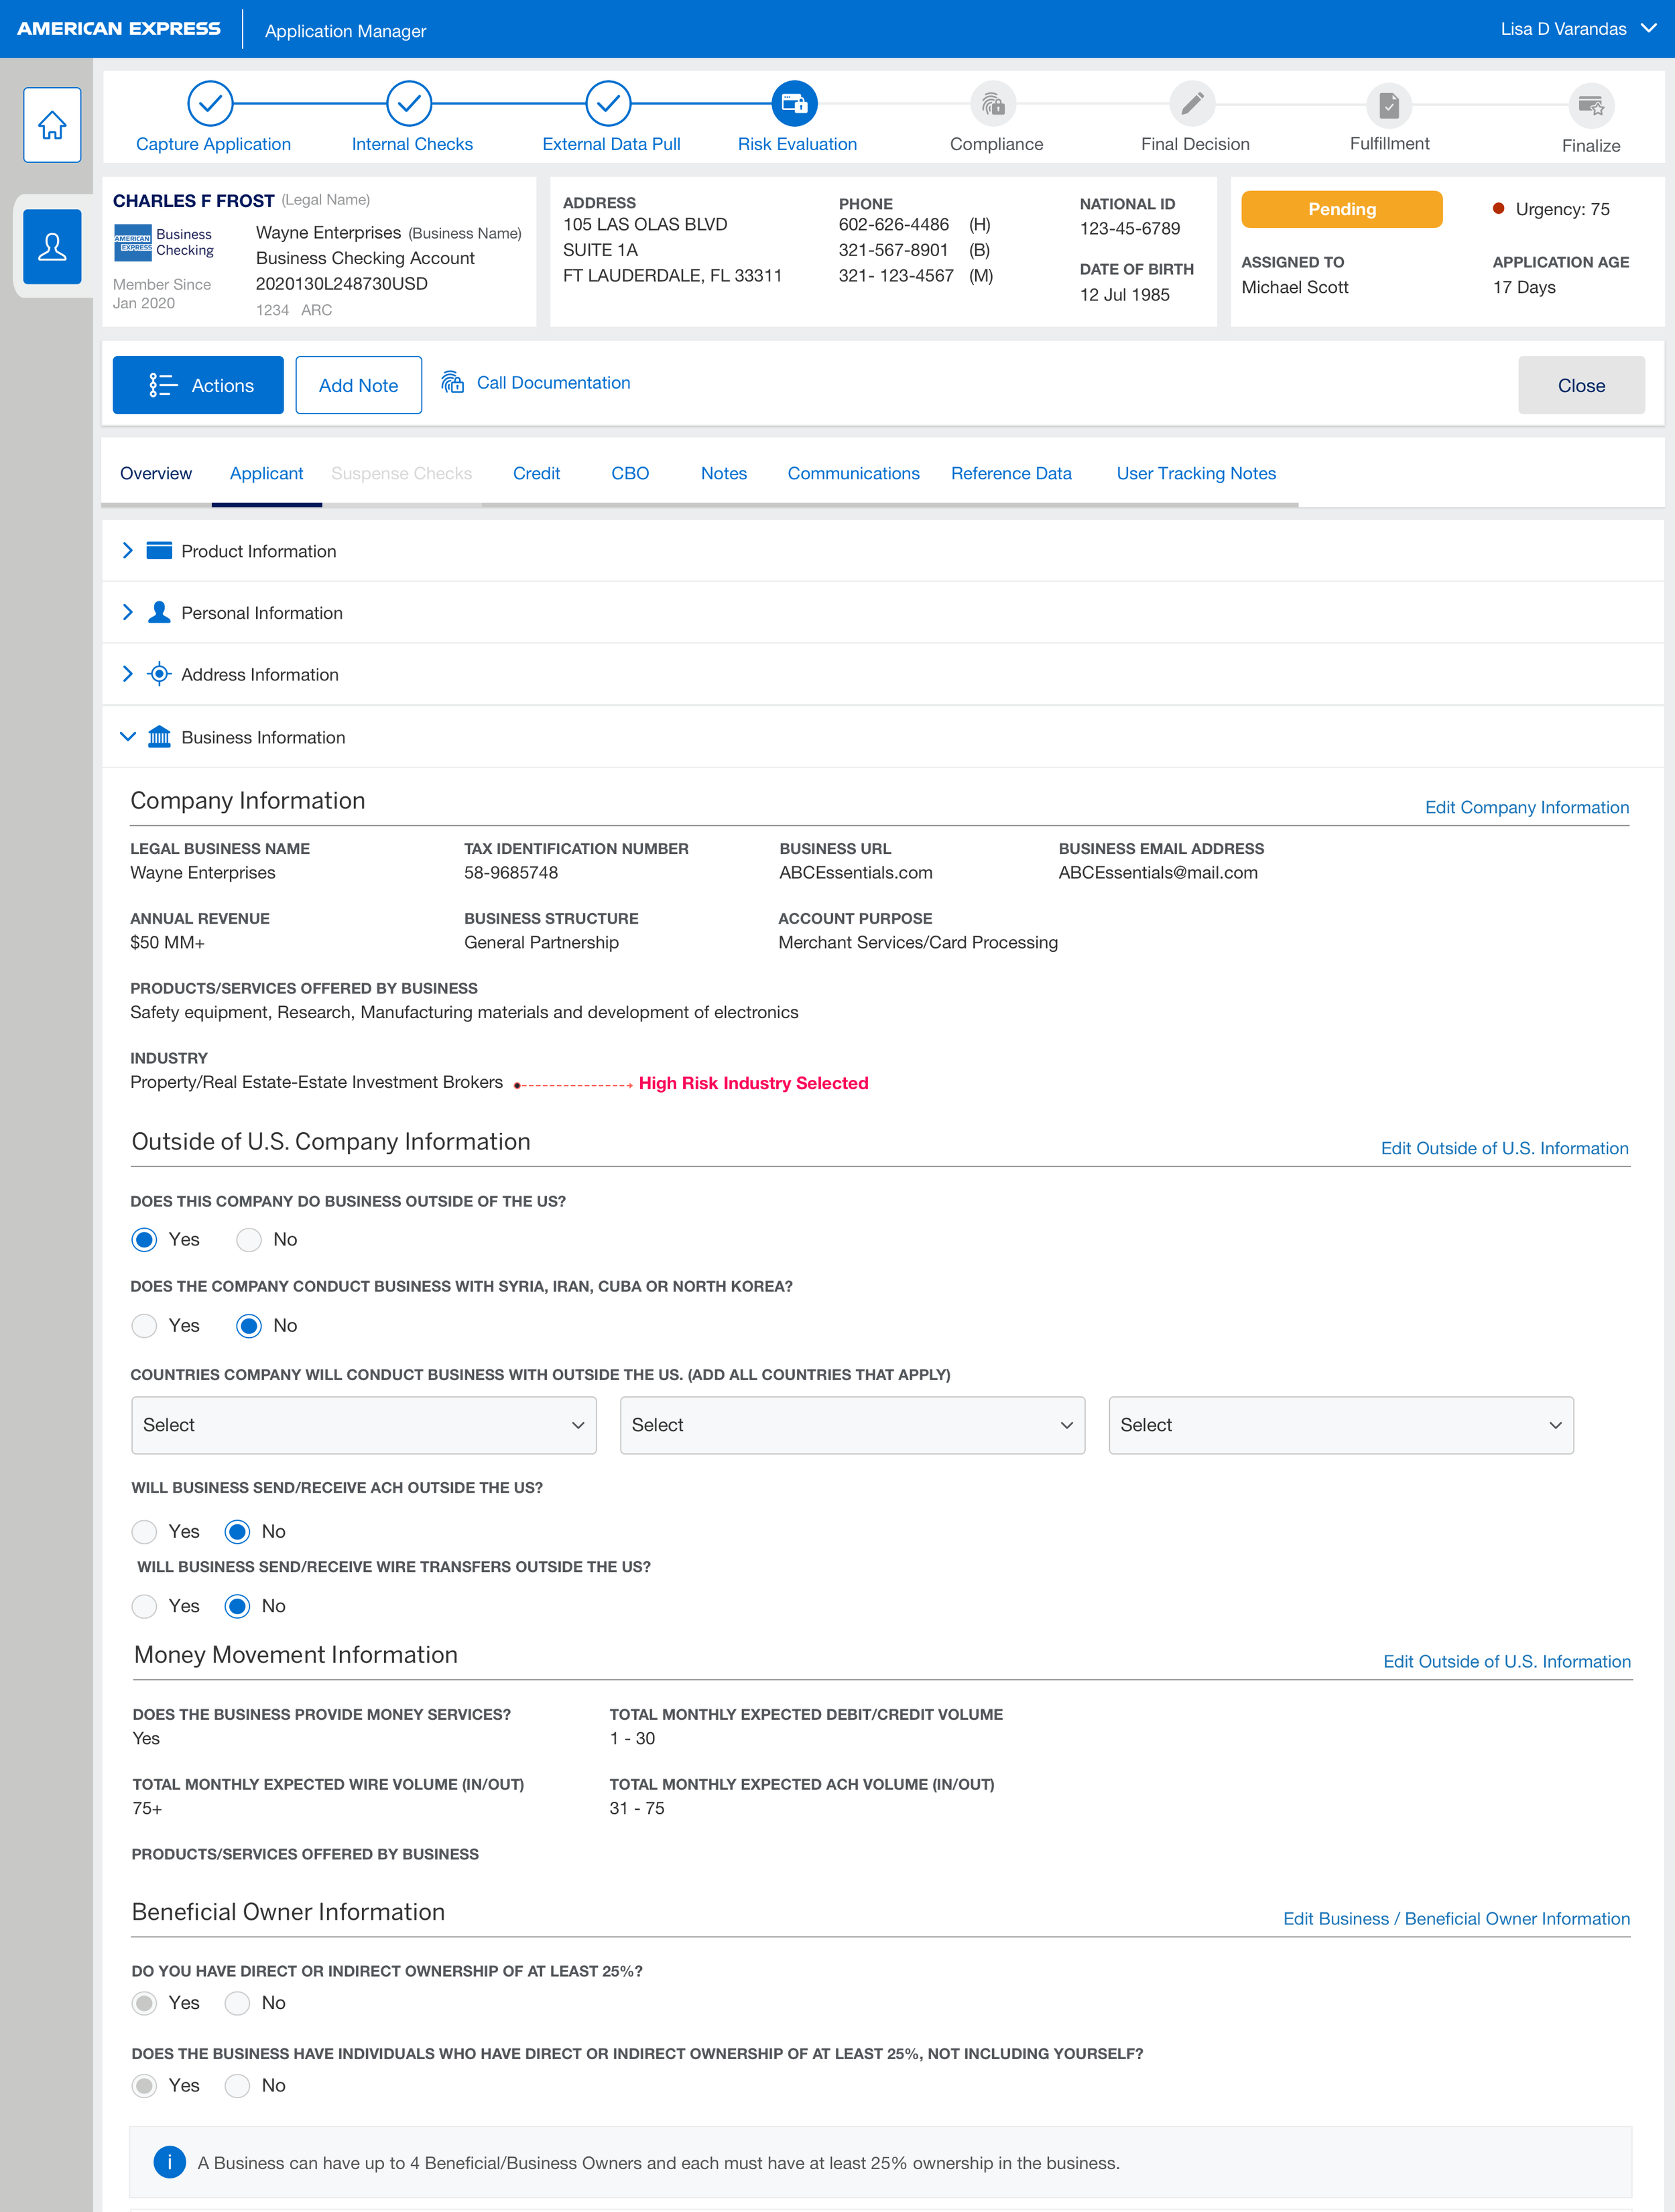The width and height of the screenshot is (1675, 2212).
Task: Switch to the Communications tab
Action: [852, 473]
